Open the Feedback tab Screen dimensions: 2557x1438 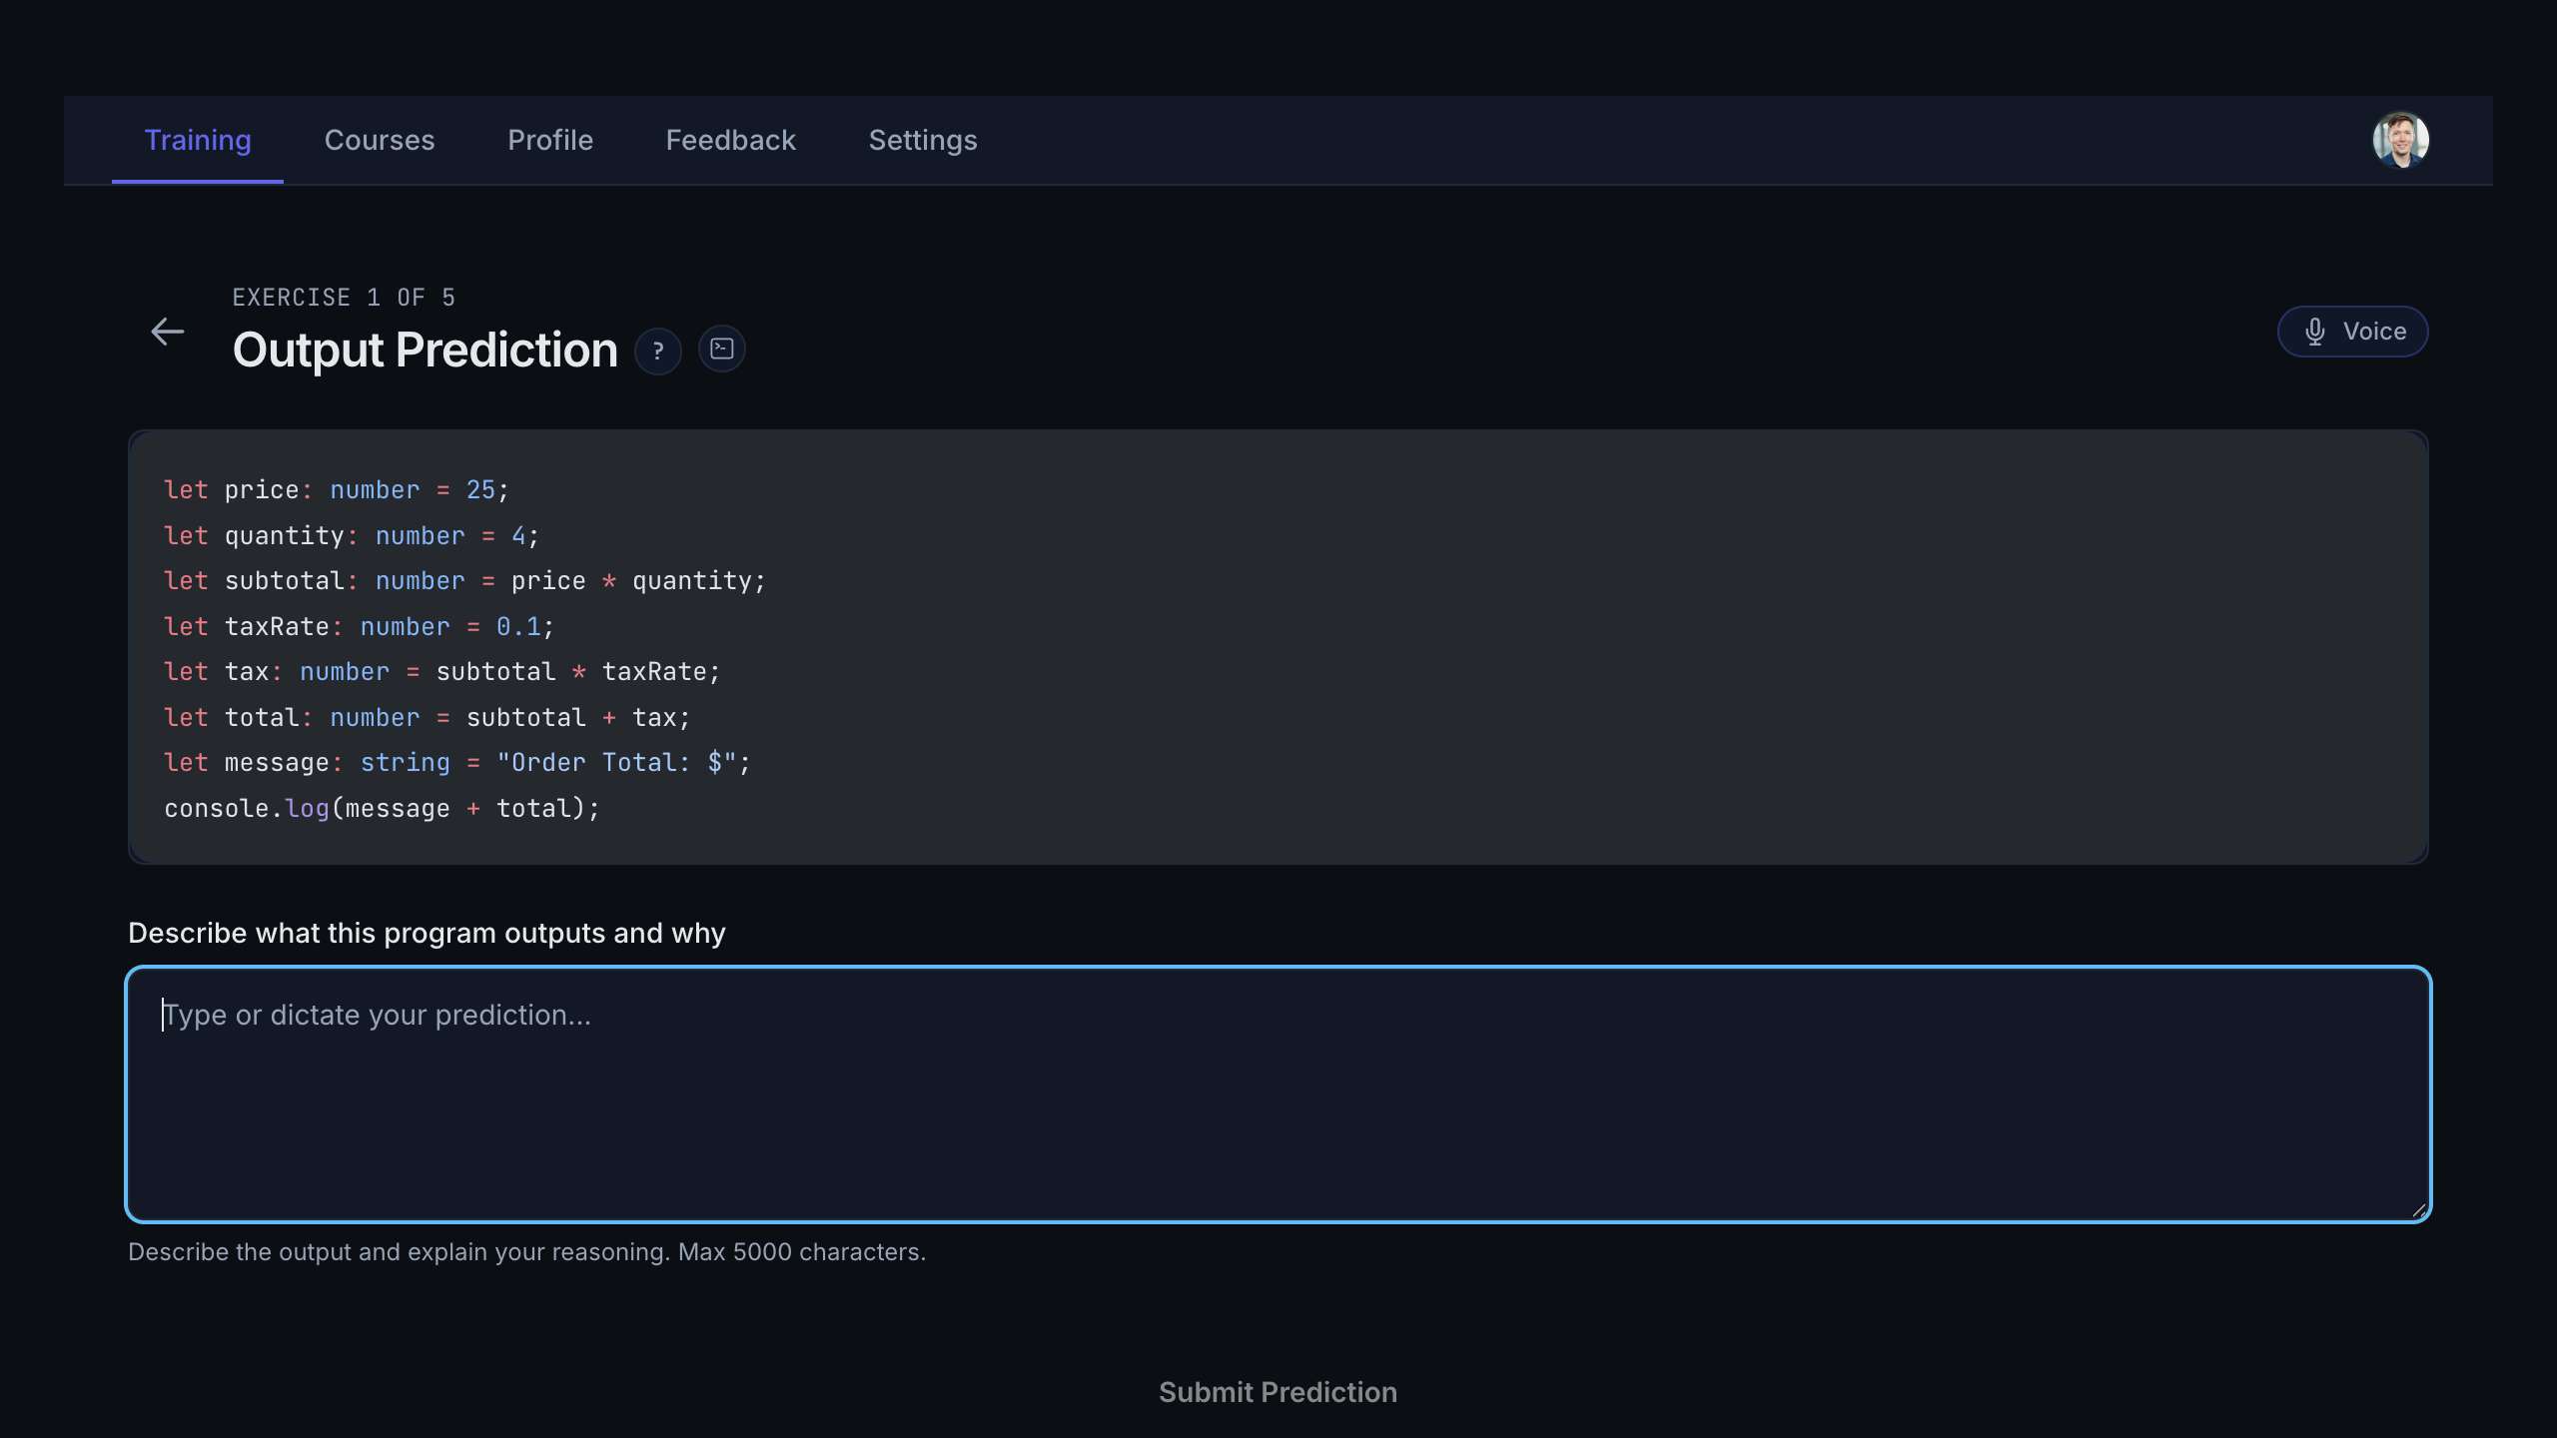click(730, 140)
